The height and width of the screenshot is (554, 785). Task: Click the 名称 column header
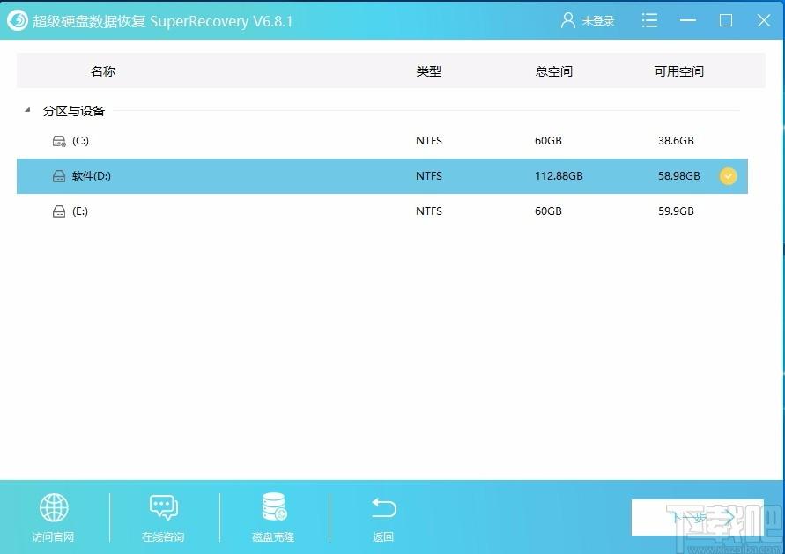[x=103, y=71]
